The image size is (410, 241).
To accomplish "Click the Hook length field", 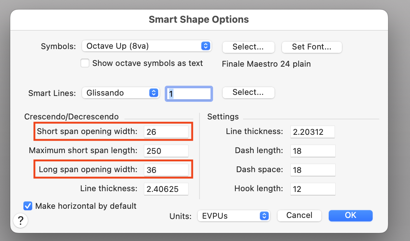I will (313, 189).
